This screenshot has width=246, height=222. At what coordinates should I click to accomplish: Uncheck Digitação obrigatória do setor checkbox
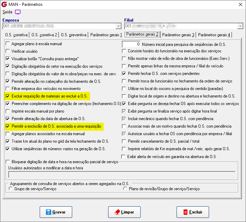[8, 66]
